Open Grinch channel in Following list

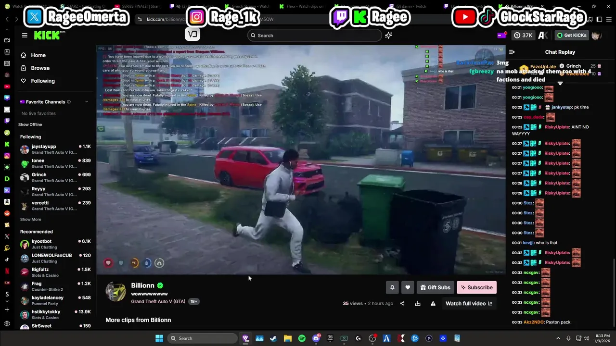(x=55, y=177)
